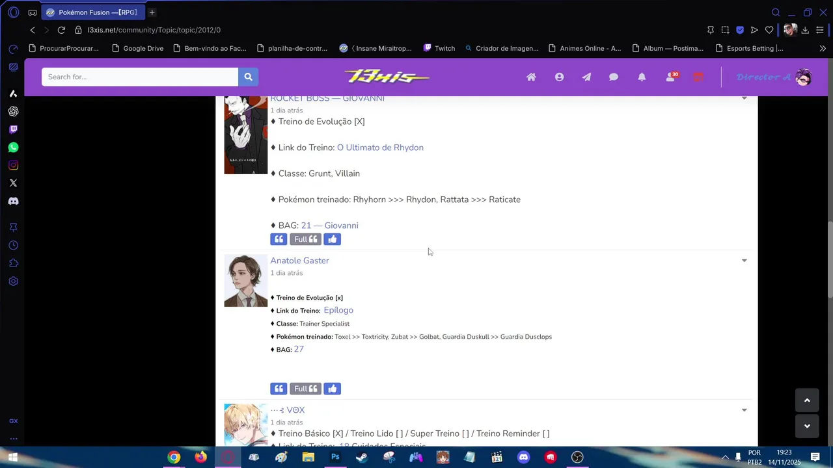Open the Google Drive bookmark
The width and height of the screenshot is (833, 468).
pos(137,48)
